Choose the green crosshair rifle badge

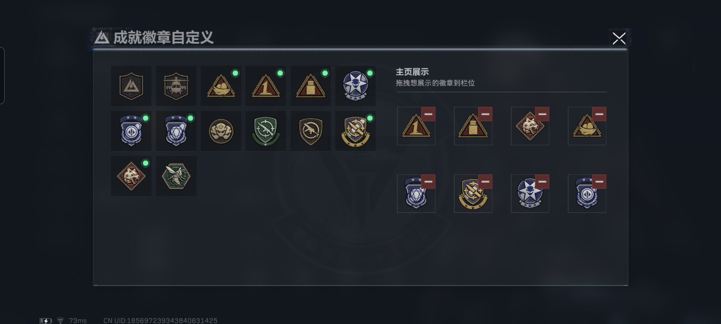pos(266,131)
